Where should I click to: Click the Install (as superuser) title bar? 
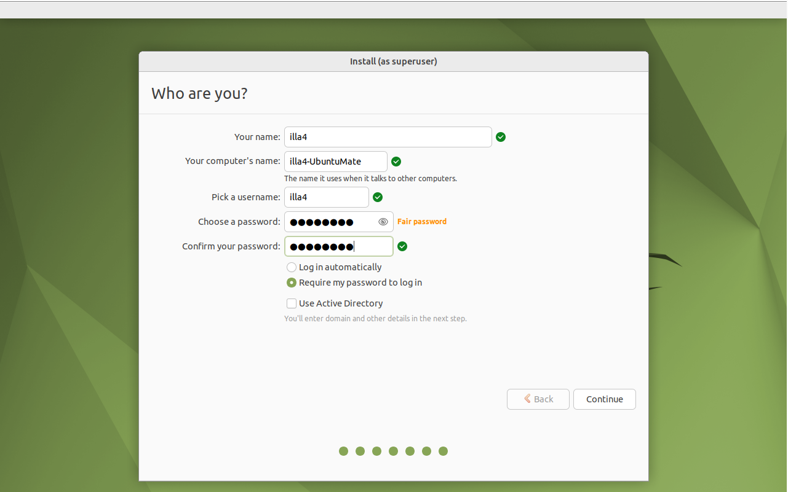click(394, 61)
